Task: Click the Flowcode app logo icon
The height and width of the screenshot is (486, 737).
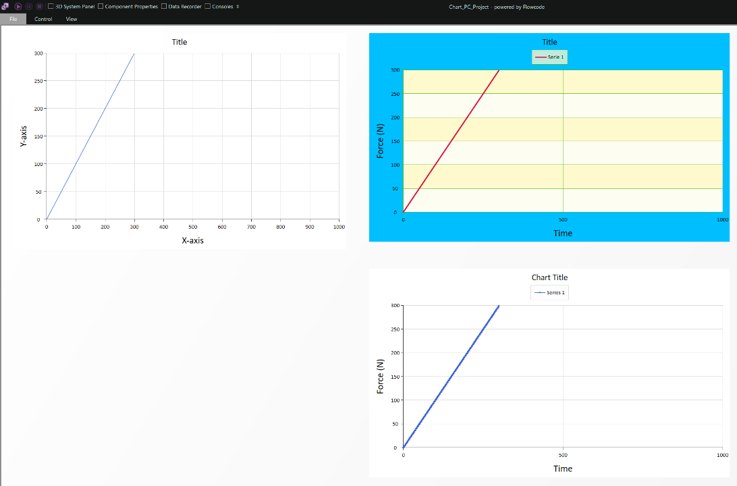Action: point(6,6)
